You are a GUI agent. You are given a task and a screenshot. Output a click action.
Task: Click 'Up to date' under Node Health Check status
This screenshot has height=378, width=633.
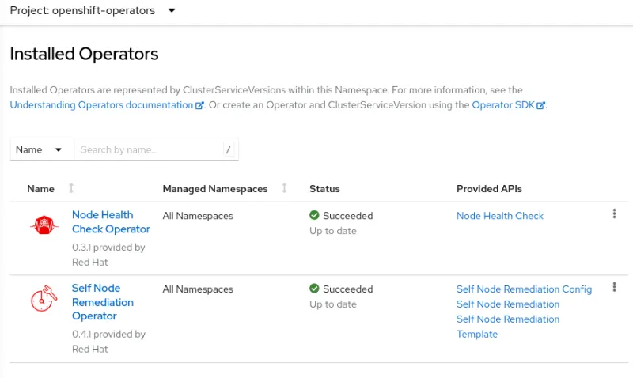[333, 231]
